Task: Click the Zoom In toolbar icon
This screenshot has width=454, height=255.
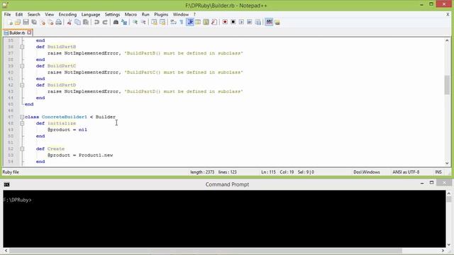Action: point(135,22)
